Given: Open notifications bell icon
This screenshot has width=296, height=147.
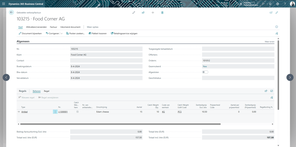Looking at the screenshot, I should (x=270, y=4).
